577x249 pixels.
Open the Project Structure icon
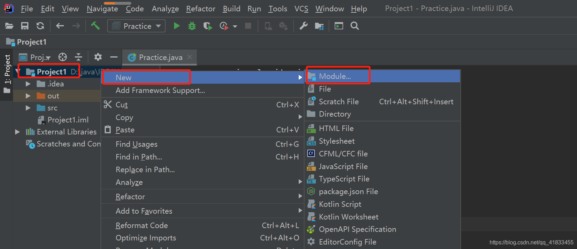[x=319, y=26]
